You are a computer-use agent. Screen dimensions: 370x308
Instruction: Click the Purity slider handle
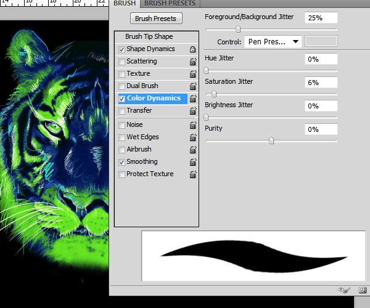point(271,140)
